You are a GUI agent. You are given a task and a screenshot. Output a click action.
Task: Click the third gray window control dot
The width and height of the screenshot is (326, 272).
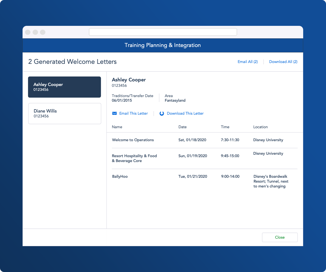point(43,32)
